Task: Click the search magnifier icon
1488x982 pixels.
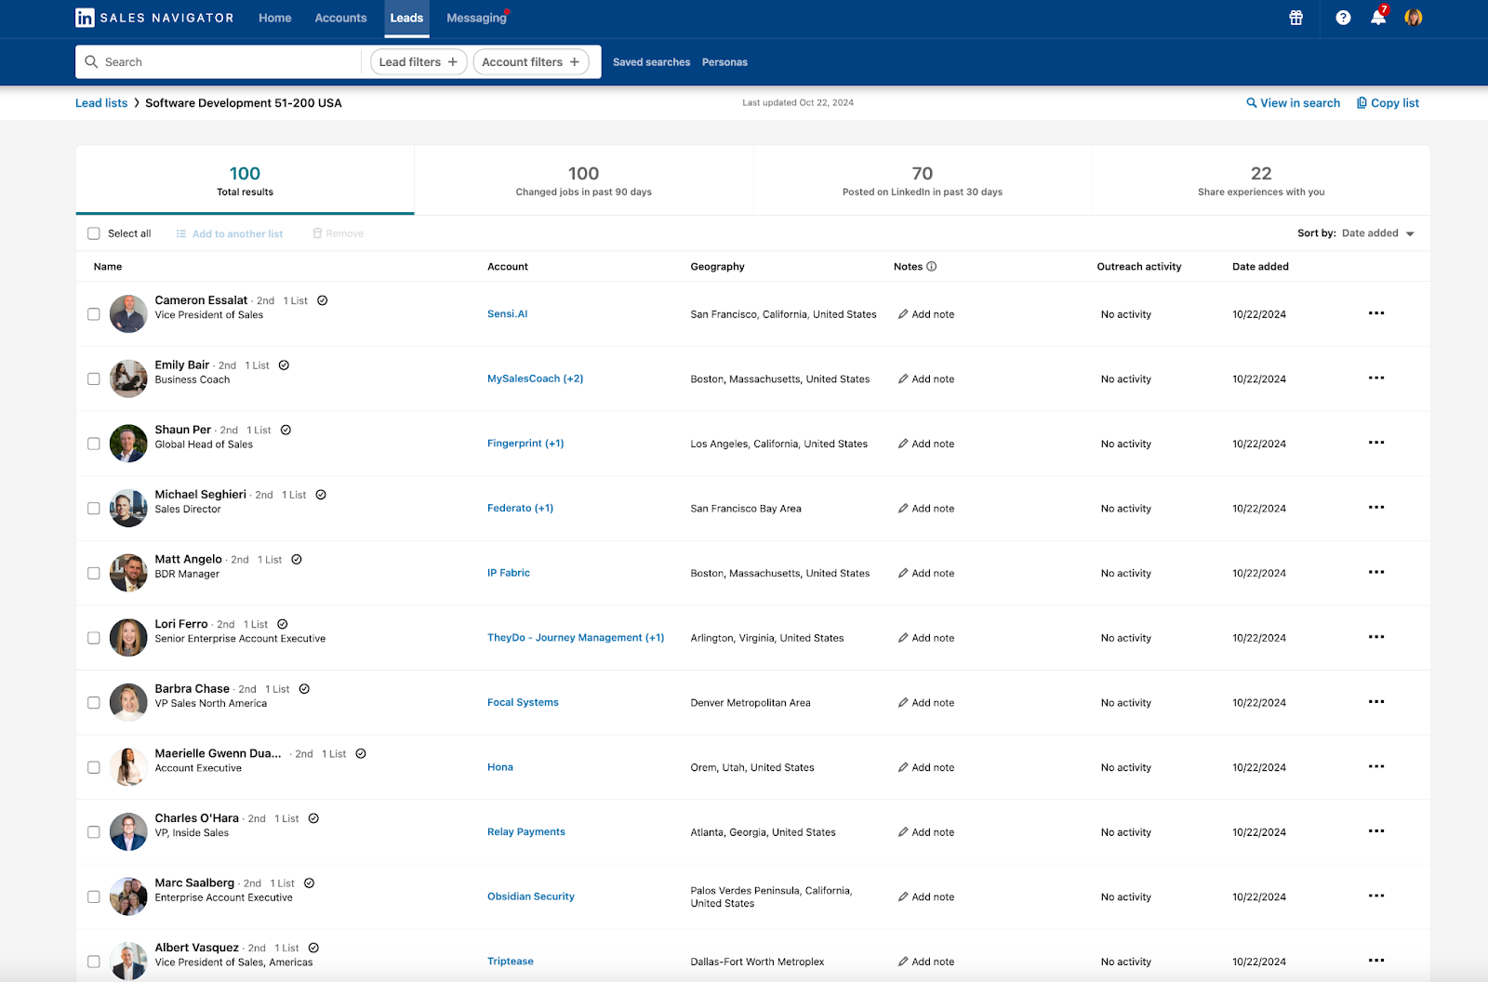Action: click(x=91, y=62)
